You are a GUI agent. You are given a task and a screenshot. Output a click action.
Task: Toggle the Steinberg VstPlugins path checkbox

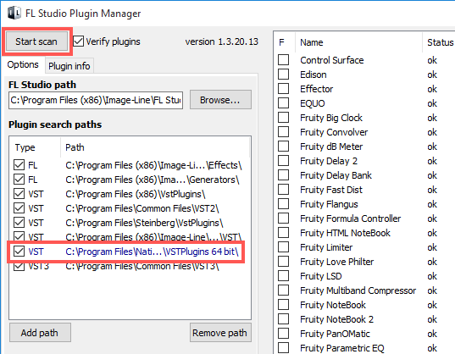pos(19,223)
